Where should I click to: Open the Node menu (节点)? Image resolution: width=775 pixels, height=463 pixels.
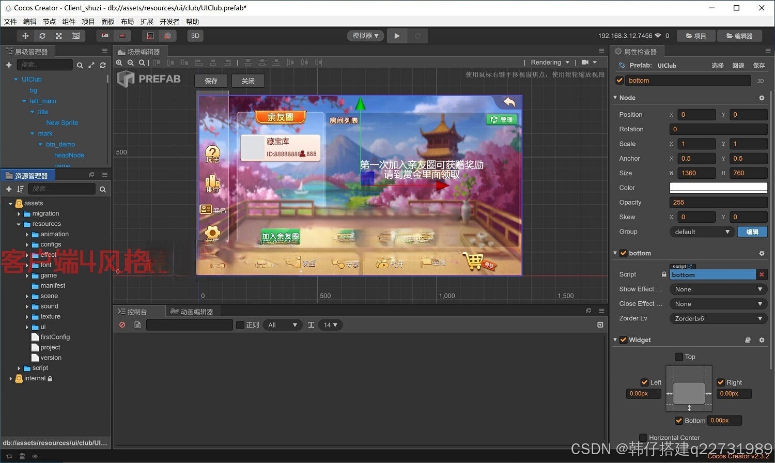[x=49, y=22]
